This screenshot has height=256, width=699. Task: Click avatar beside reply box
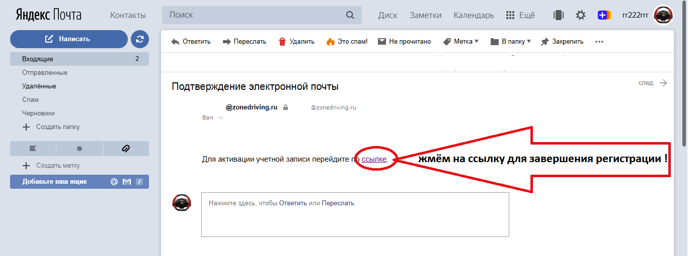(182, 203)
